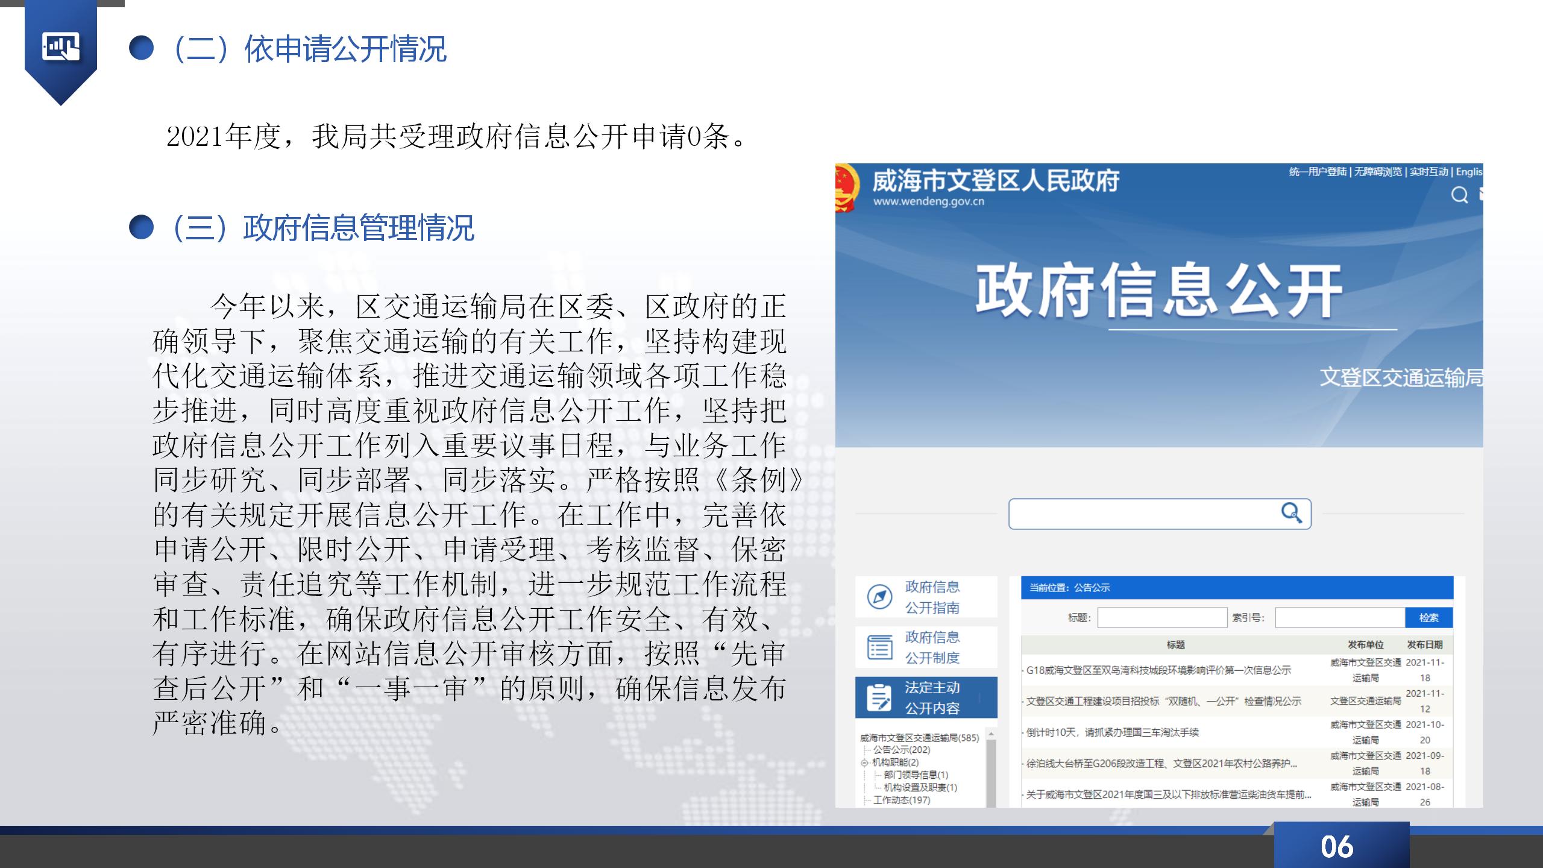Click the top-right header search magnifier

(x=1459, y=195)
